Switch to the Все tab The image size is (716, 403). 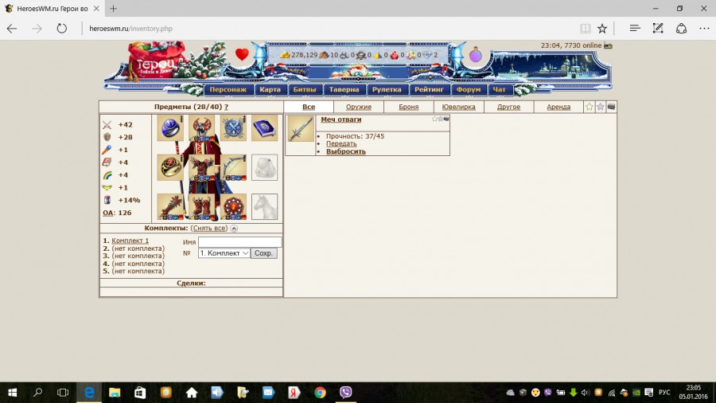[309, 107]
